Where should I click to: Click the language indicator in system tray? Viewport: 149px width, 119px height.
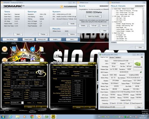[x=99, y=117]
